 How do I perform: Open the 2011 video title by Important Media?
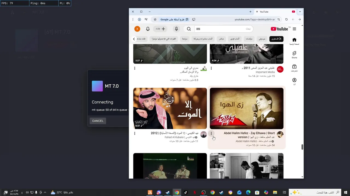258,68
